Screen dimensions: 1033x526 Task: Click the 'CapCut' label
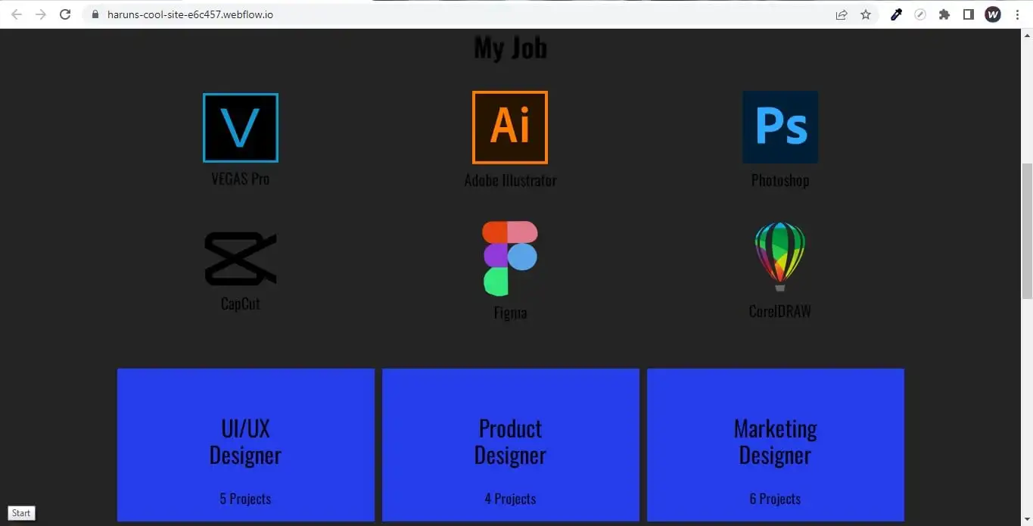tap(241, 304)
